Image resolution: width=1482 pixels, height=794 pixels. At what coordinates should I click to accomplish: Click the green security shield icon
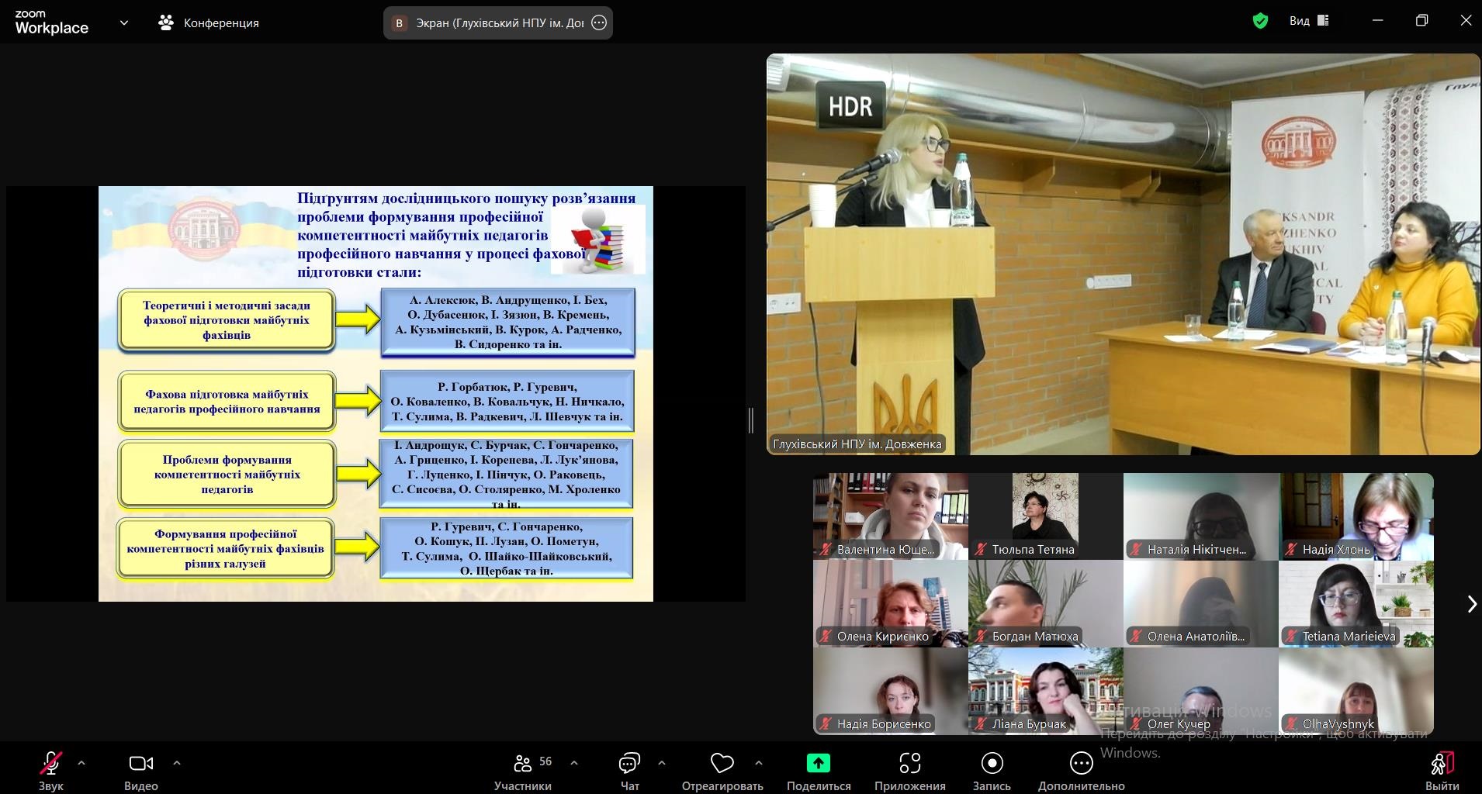point(1260,22)
